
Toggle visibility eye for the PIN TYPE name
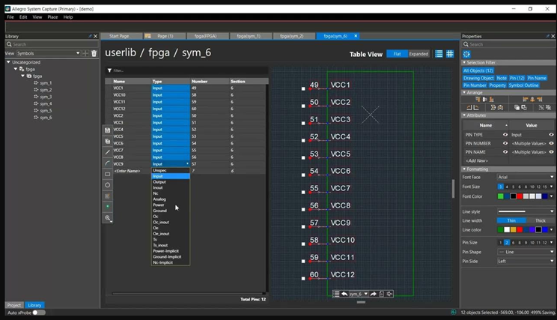pos(505,135)
